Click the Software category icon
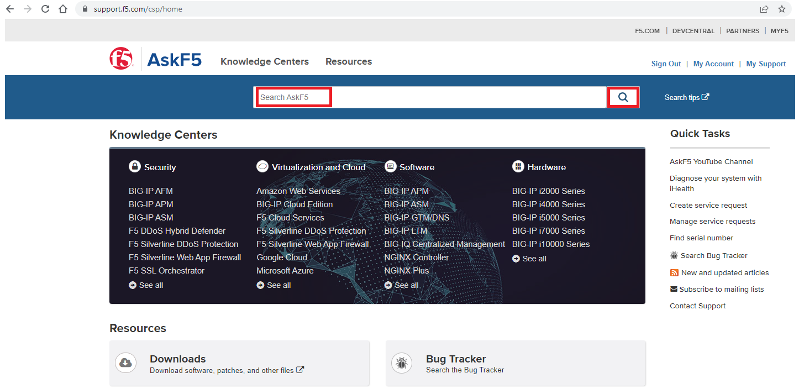The height and width of the screenshot is (389, 799). pos(390,166)
